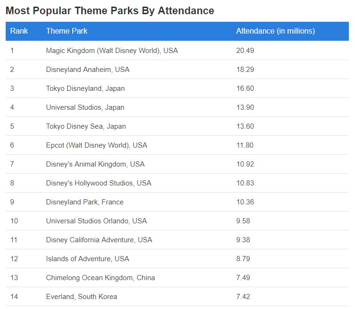Select the Magic Kingdom (Walt Disney World) row
The height and width of the screenshot is (309, 355).
(x=177, y=50)
